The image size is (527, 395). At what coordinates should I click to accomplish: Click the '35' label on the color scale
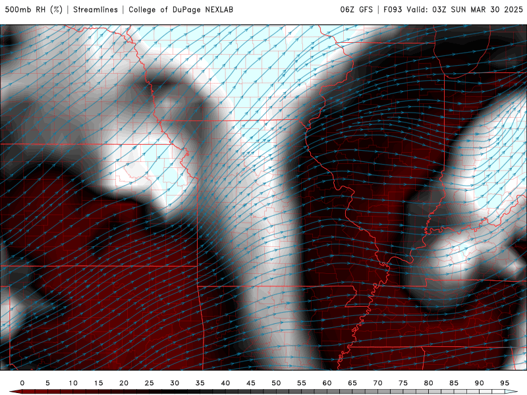(200, 383)
